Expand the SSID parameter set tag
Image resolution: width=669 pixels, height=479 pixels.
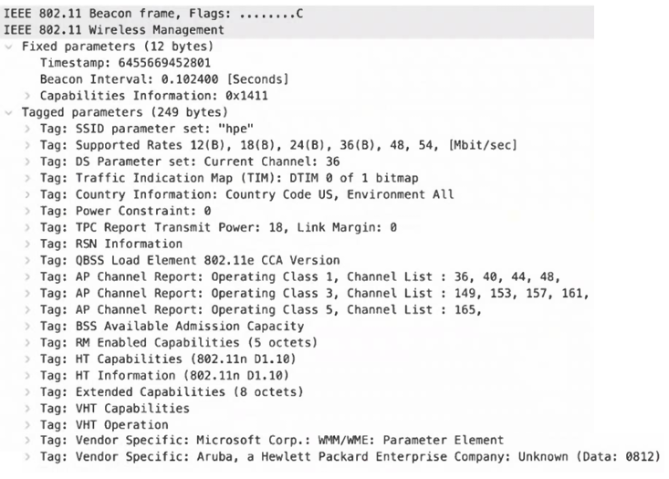pos(27,129)
